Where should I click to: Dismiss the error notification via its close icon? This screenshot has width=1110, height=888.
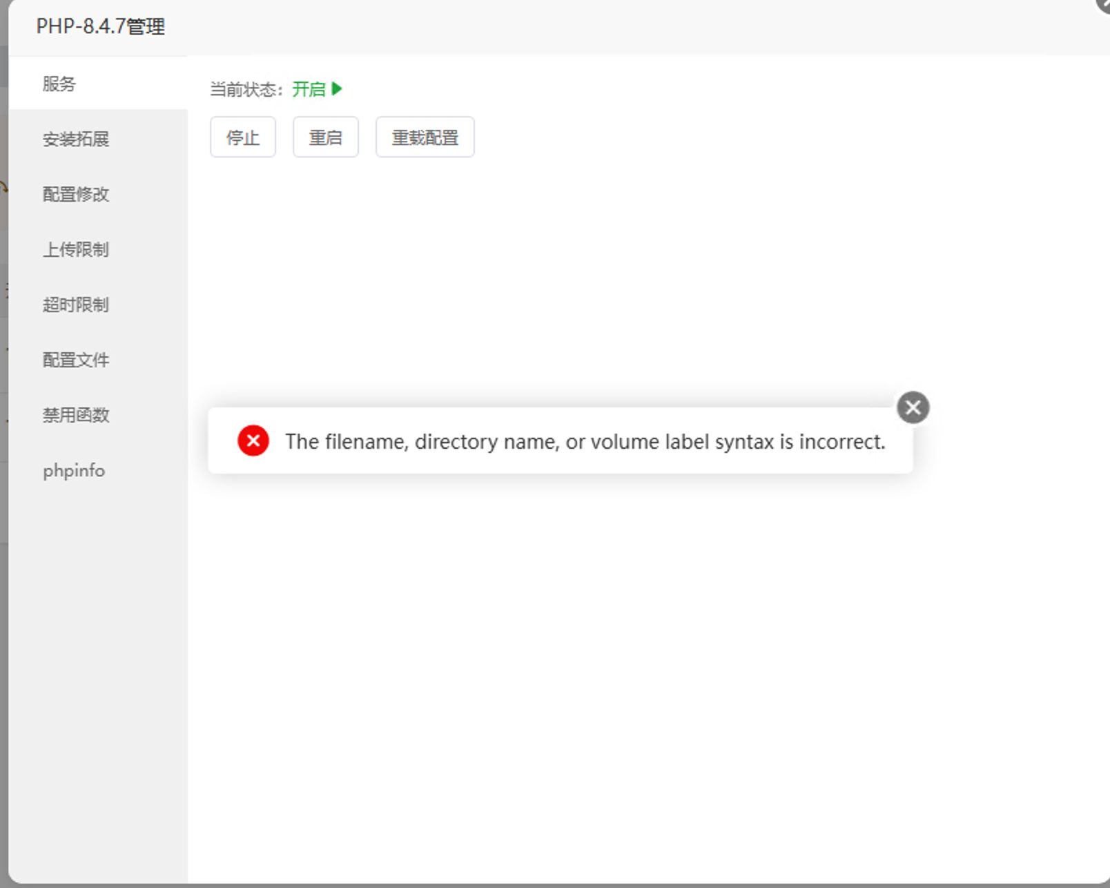[x=913, y=407]
